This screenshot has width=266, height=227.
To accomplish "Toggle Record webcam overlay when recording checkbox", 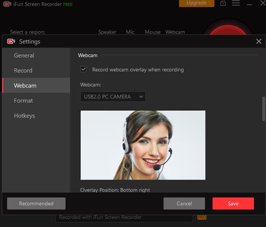I will tap(83, 69).
